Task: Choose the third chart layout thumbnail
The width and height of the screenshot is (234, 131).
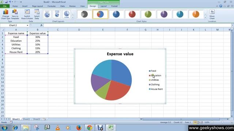Action: pos(67,14)
